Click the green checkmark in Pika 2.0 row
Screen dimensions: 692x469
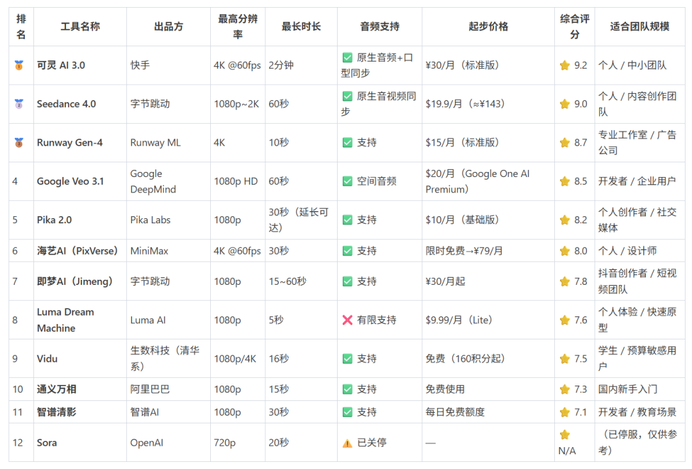[x=347, y=219]
